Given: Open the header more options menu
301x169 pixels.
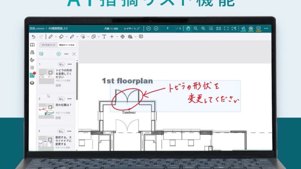Looking at the screenshot, I should tap(266, 28).
